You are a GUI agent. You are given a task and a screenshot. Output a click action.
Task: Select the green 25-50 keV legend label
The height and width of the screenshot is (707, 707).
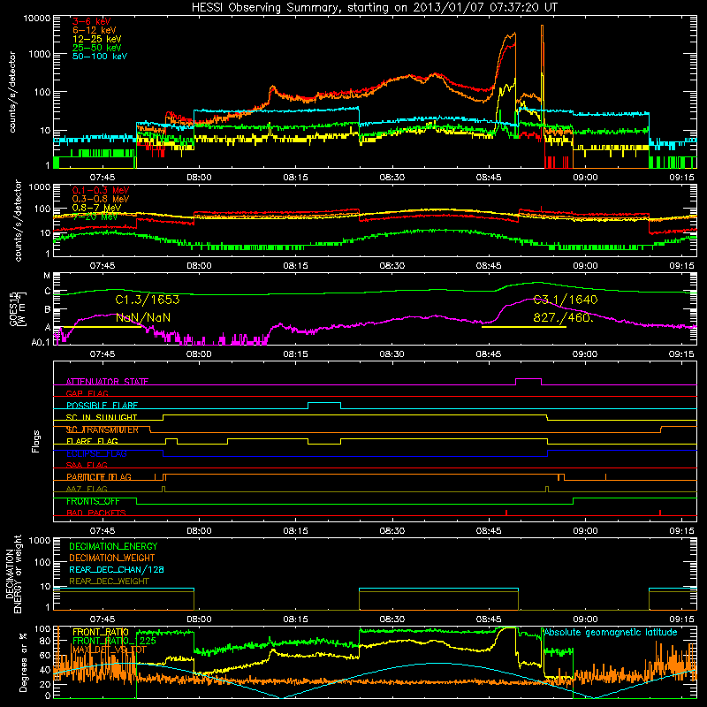tap(96, 48)
